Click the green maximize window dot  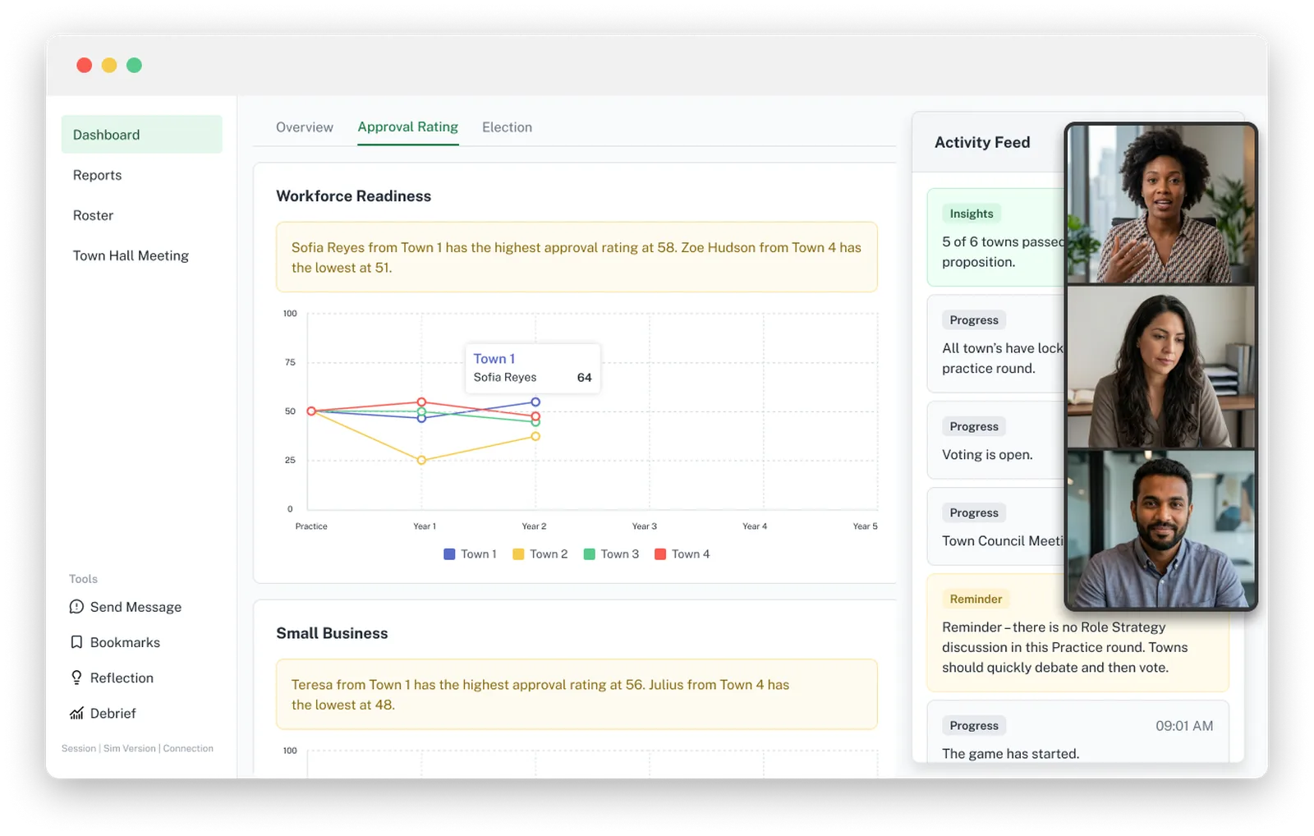(134, 65)
